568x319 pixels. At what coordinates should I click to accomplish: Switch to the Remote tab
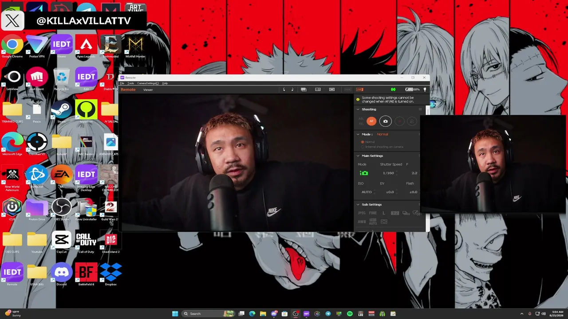pyautogui.click(x=128, y=89)
